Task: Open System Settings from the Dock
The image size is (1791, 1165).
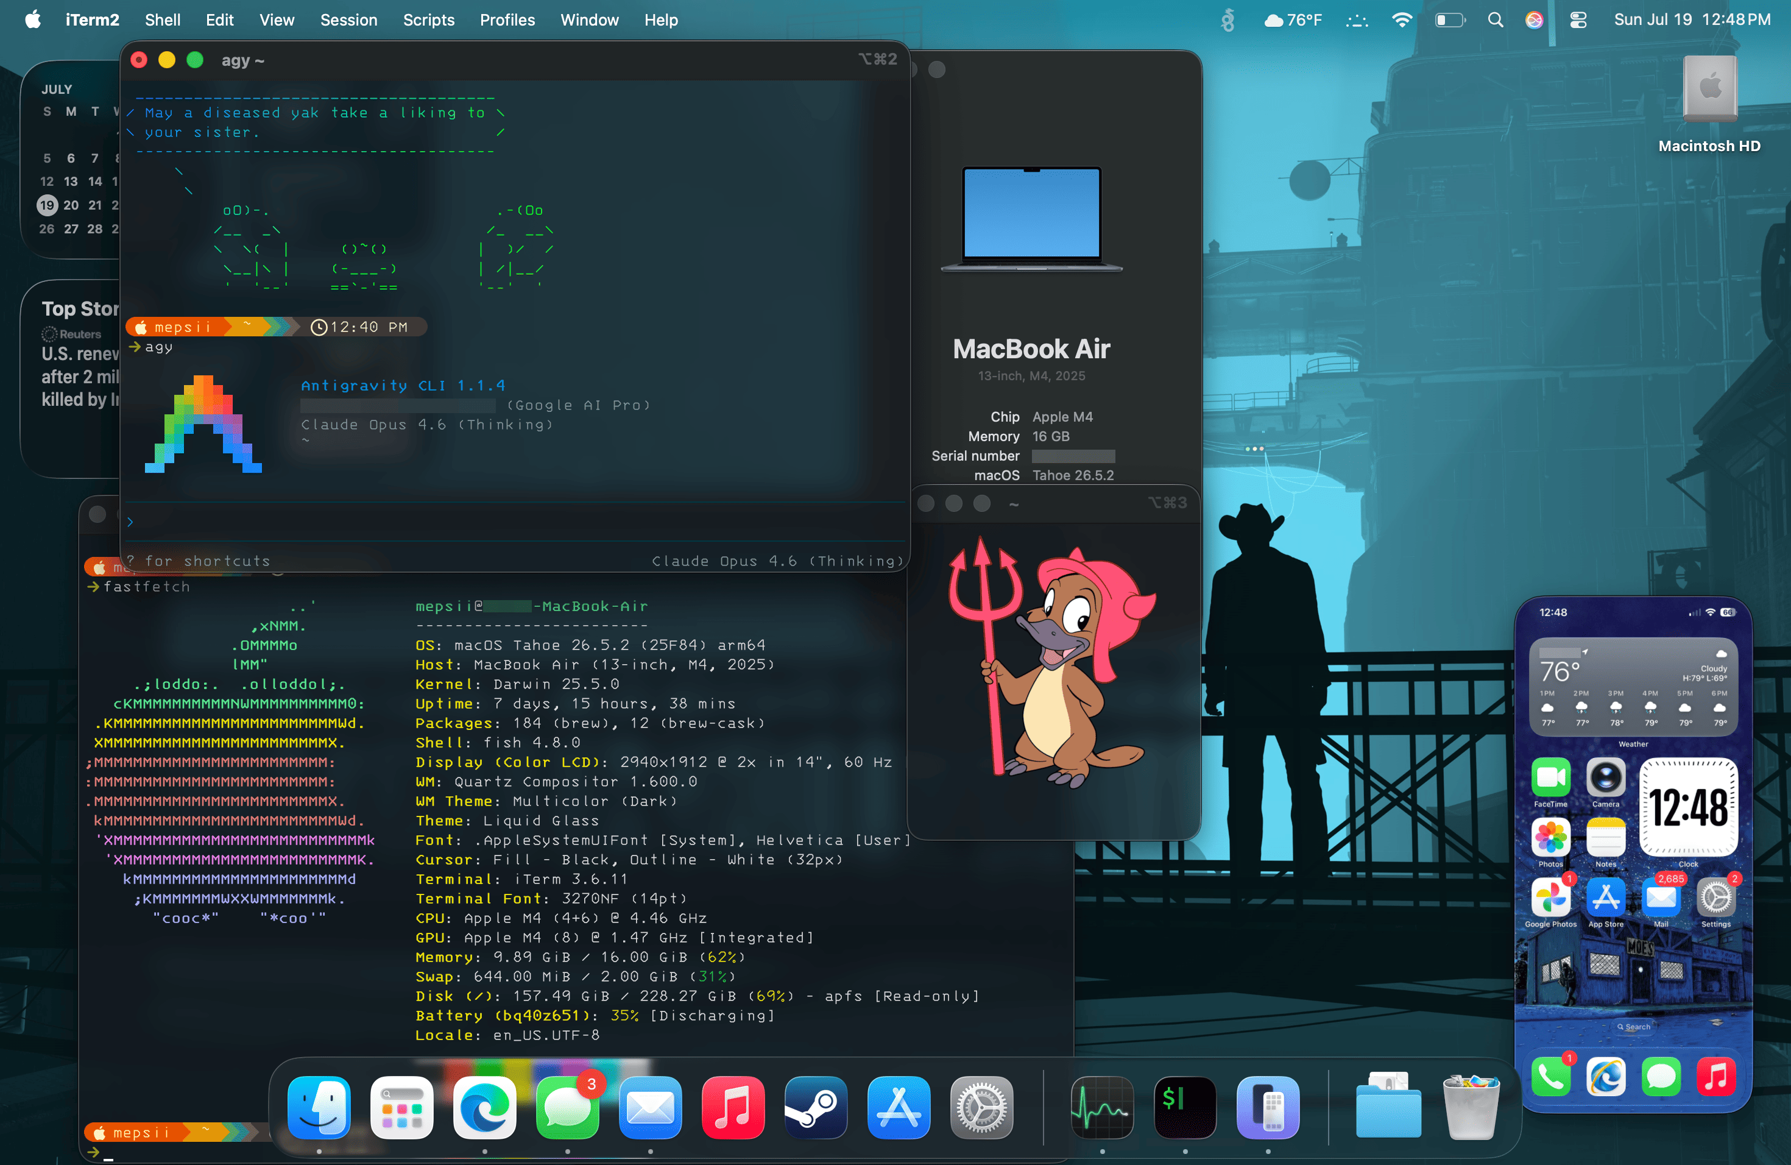Action: click(981, 1107)
